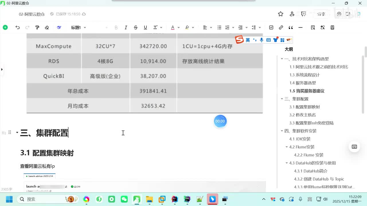Go to 4.3.2 创建 DataHub 与 Topic

(x=319, y=179)
